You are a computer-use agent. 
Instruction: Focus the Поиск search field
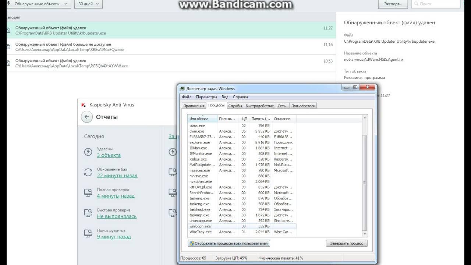(435, 4)
